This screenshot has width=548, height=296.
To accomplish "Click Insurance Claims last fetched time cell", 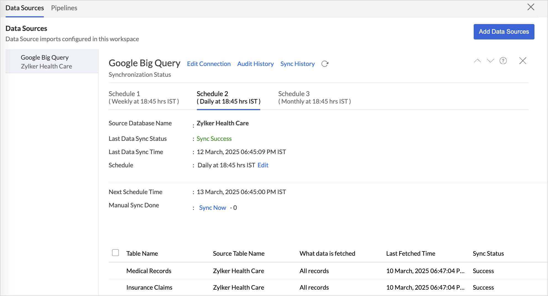I will pyautogui.click(x=425, y=287).
